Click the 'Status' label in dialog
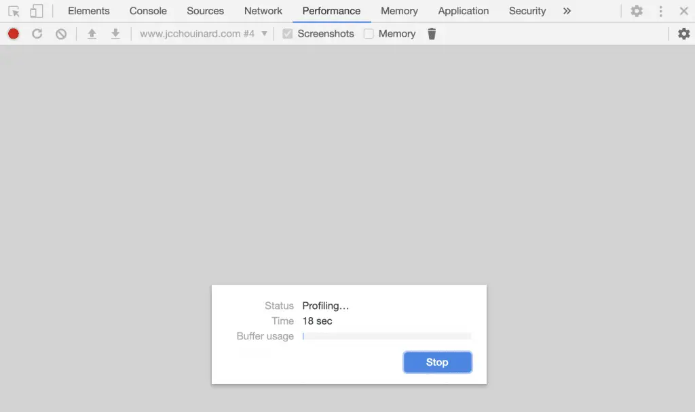This screenshot has height=412, width=695. click(x=279, y=306)
